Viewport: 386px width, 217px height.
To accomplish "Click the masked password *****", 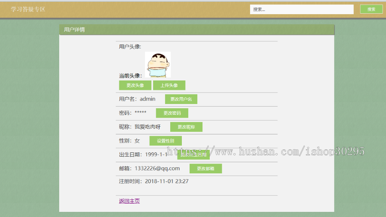I will click(141, 113).
